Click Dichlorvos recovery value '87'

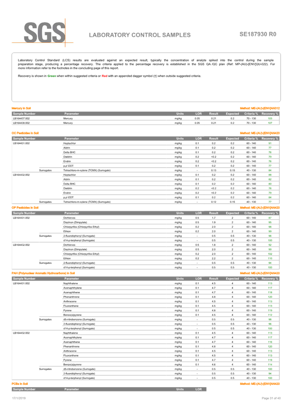point(270,218)
